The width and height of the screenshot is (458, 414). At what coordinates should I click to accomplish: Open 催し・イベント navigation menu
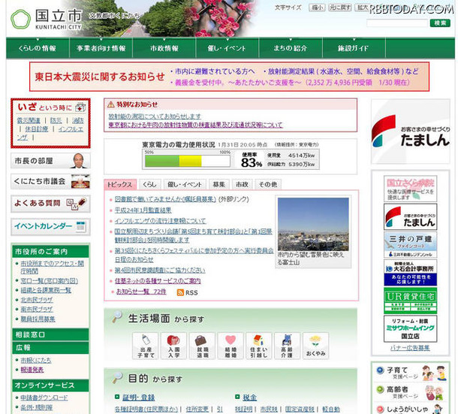click(x=227, y=48)
